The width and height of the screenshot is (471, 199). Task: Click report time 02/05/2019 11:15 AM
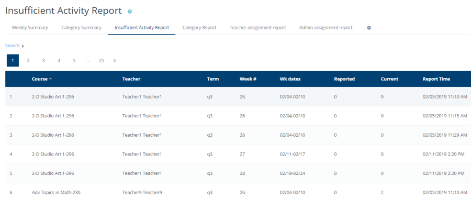(x=445, y=116)
